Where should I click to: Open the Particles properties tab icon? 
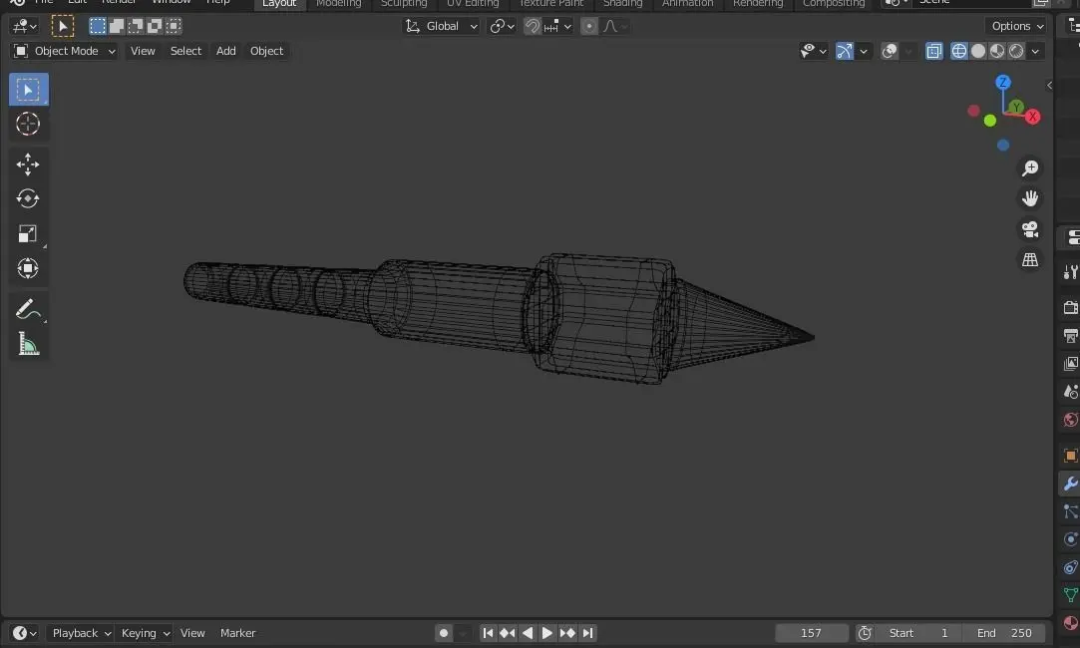pos(1070,511)
